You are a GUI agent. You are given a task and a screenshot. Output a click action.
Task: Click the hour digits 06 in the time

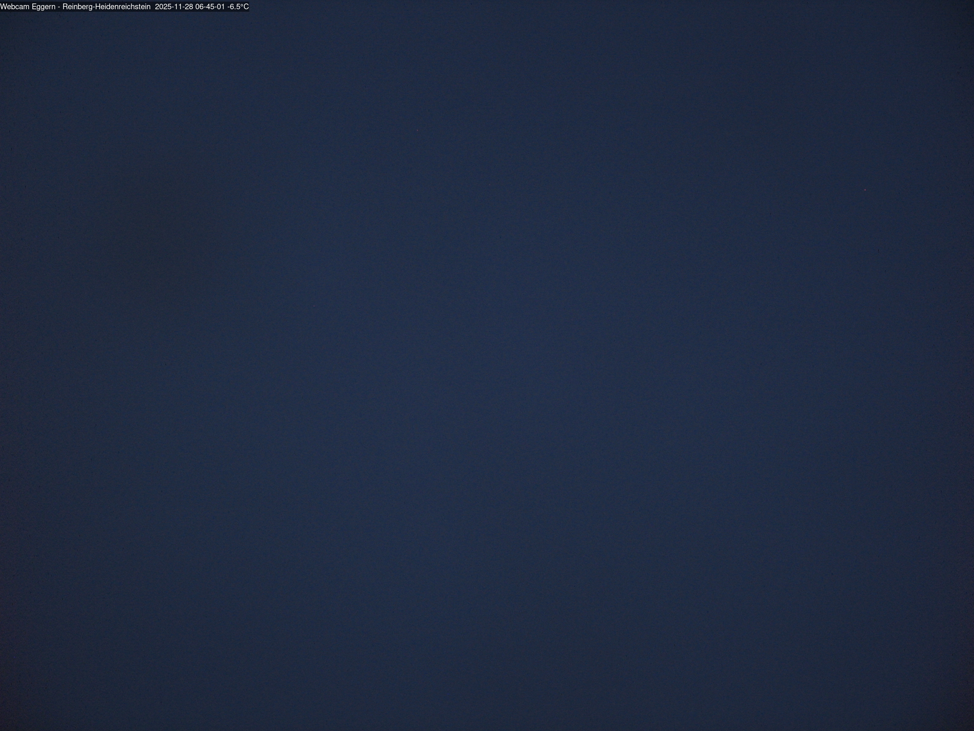click(200, 7)
